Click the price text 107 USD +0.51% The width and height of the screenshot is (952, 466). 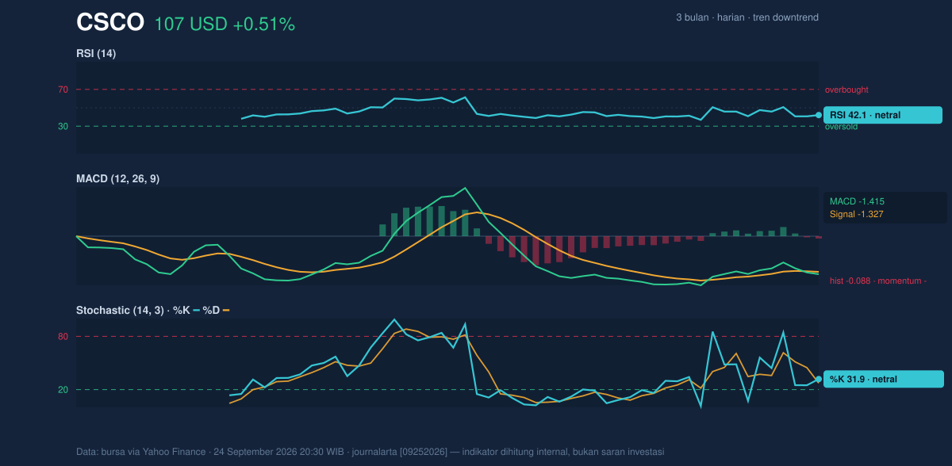pyautogui.click(x=225, y=25)
